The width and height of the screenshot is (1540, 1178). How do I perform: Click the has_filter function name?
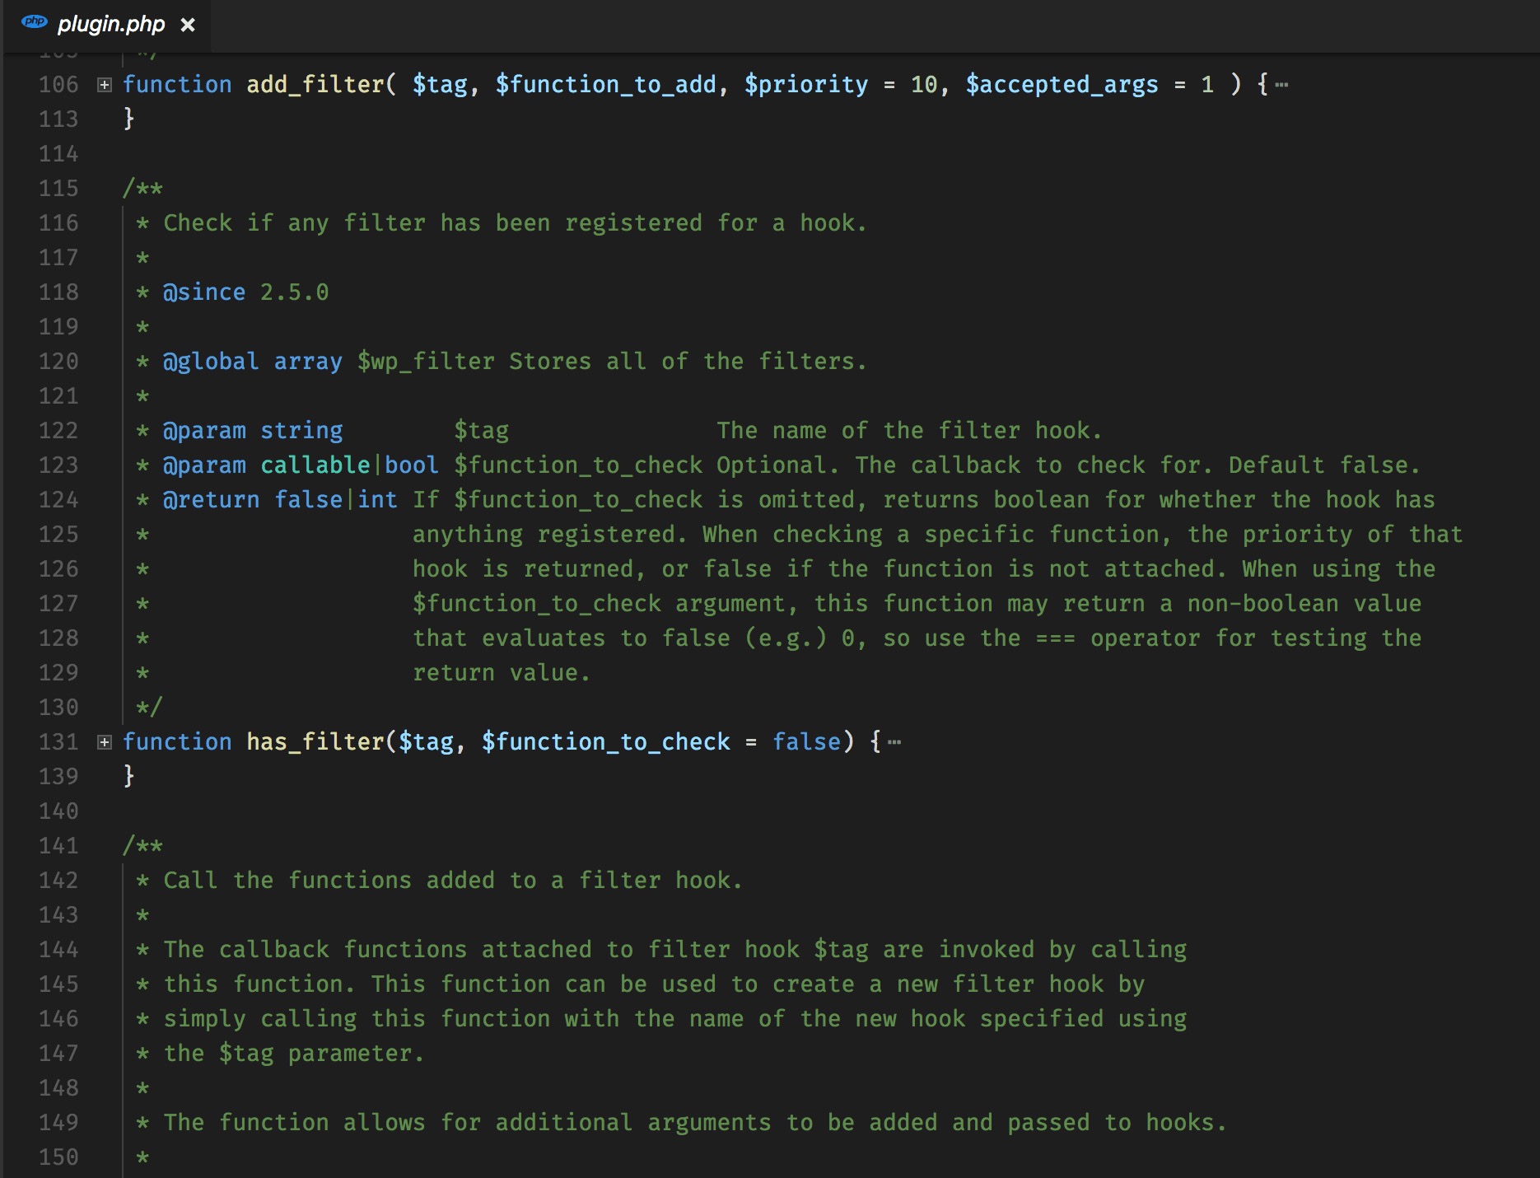pos(315,742)
